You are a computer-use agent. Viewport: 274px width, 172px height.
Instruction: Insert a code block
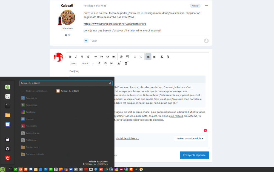(x=107, y=57)
